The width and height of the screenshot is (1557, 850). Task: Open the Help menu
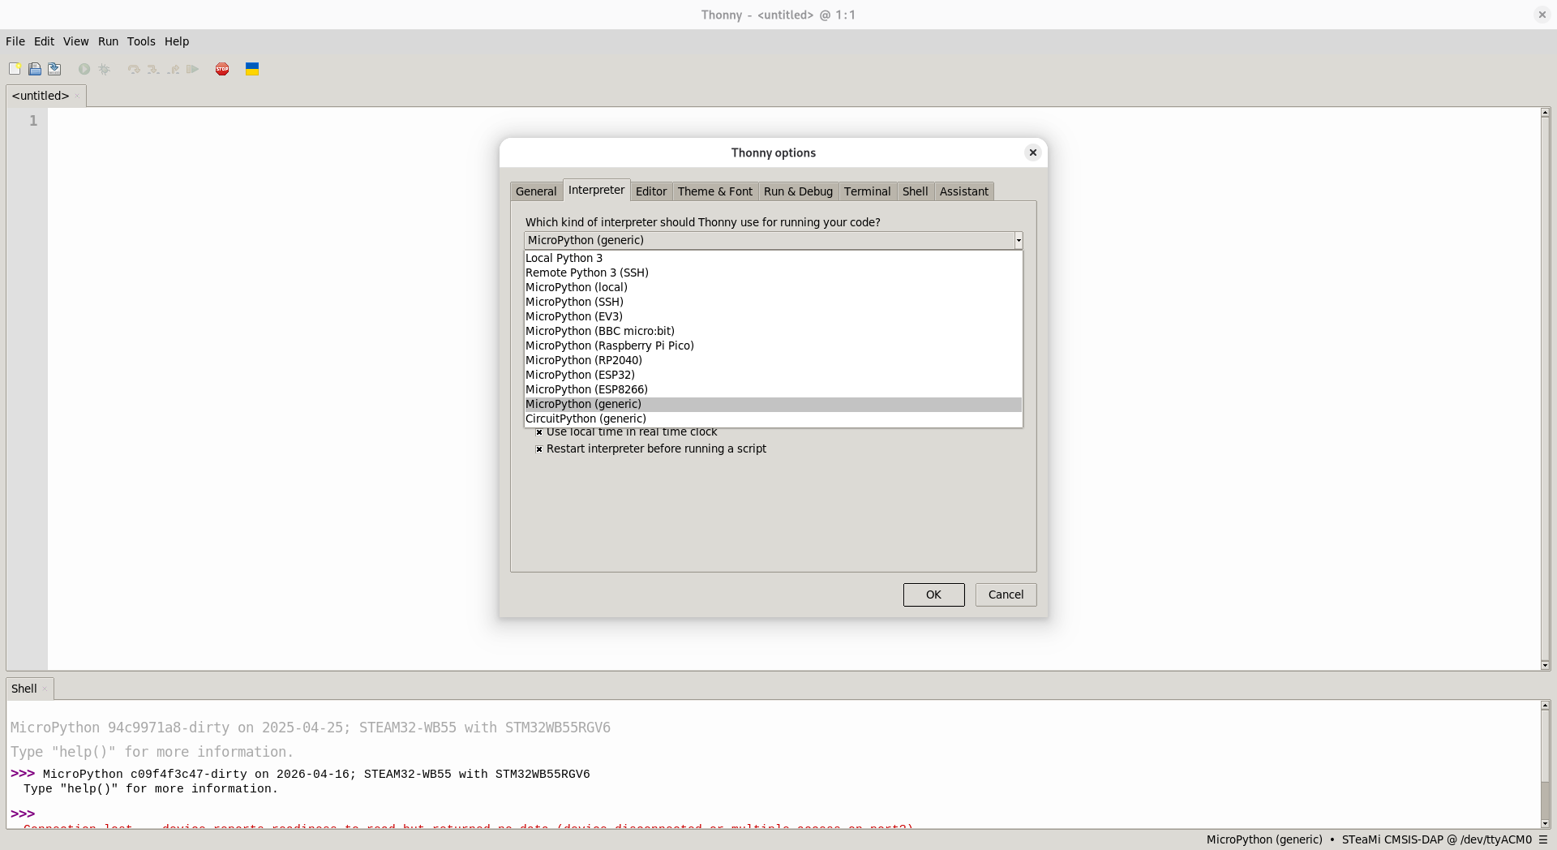click(177, 41)
